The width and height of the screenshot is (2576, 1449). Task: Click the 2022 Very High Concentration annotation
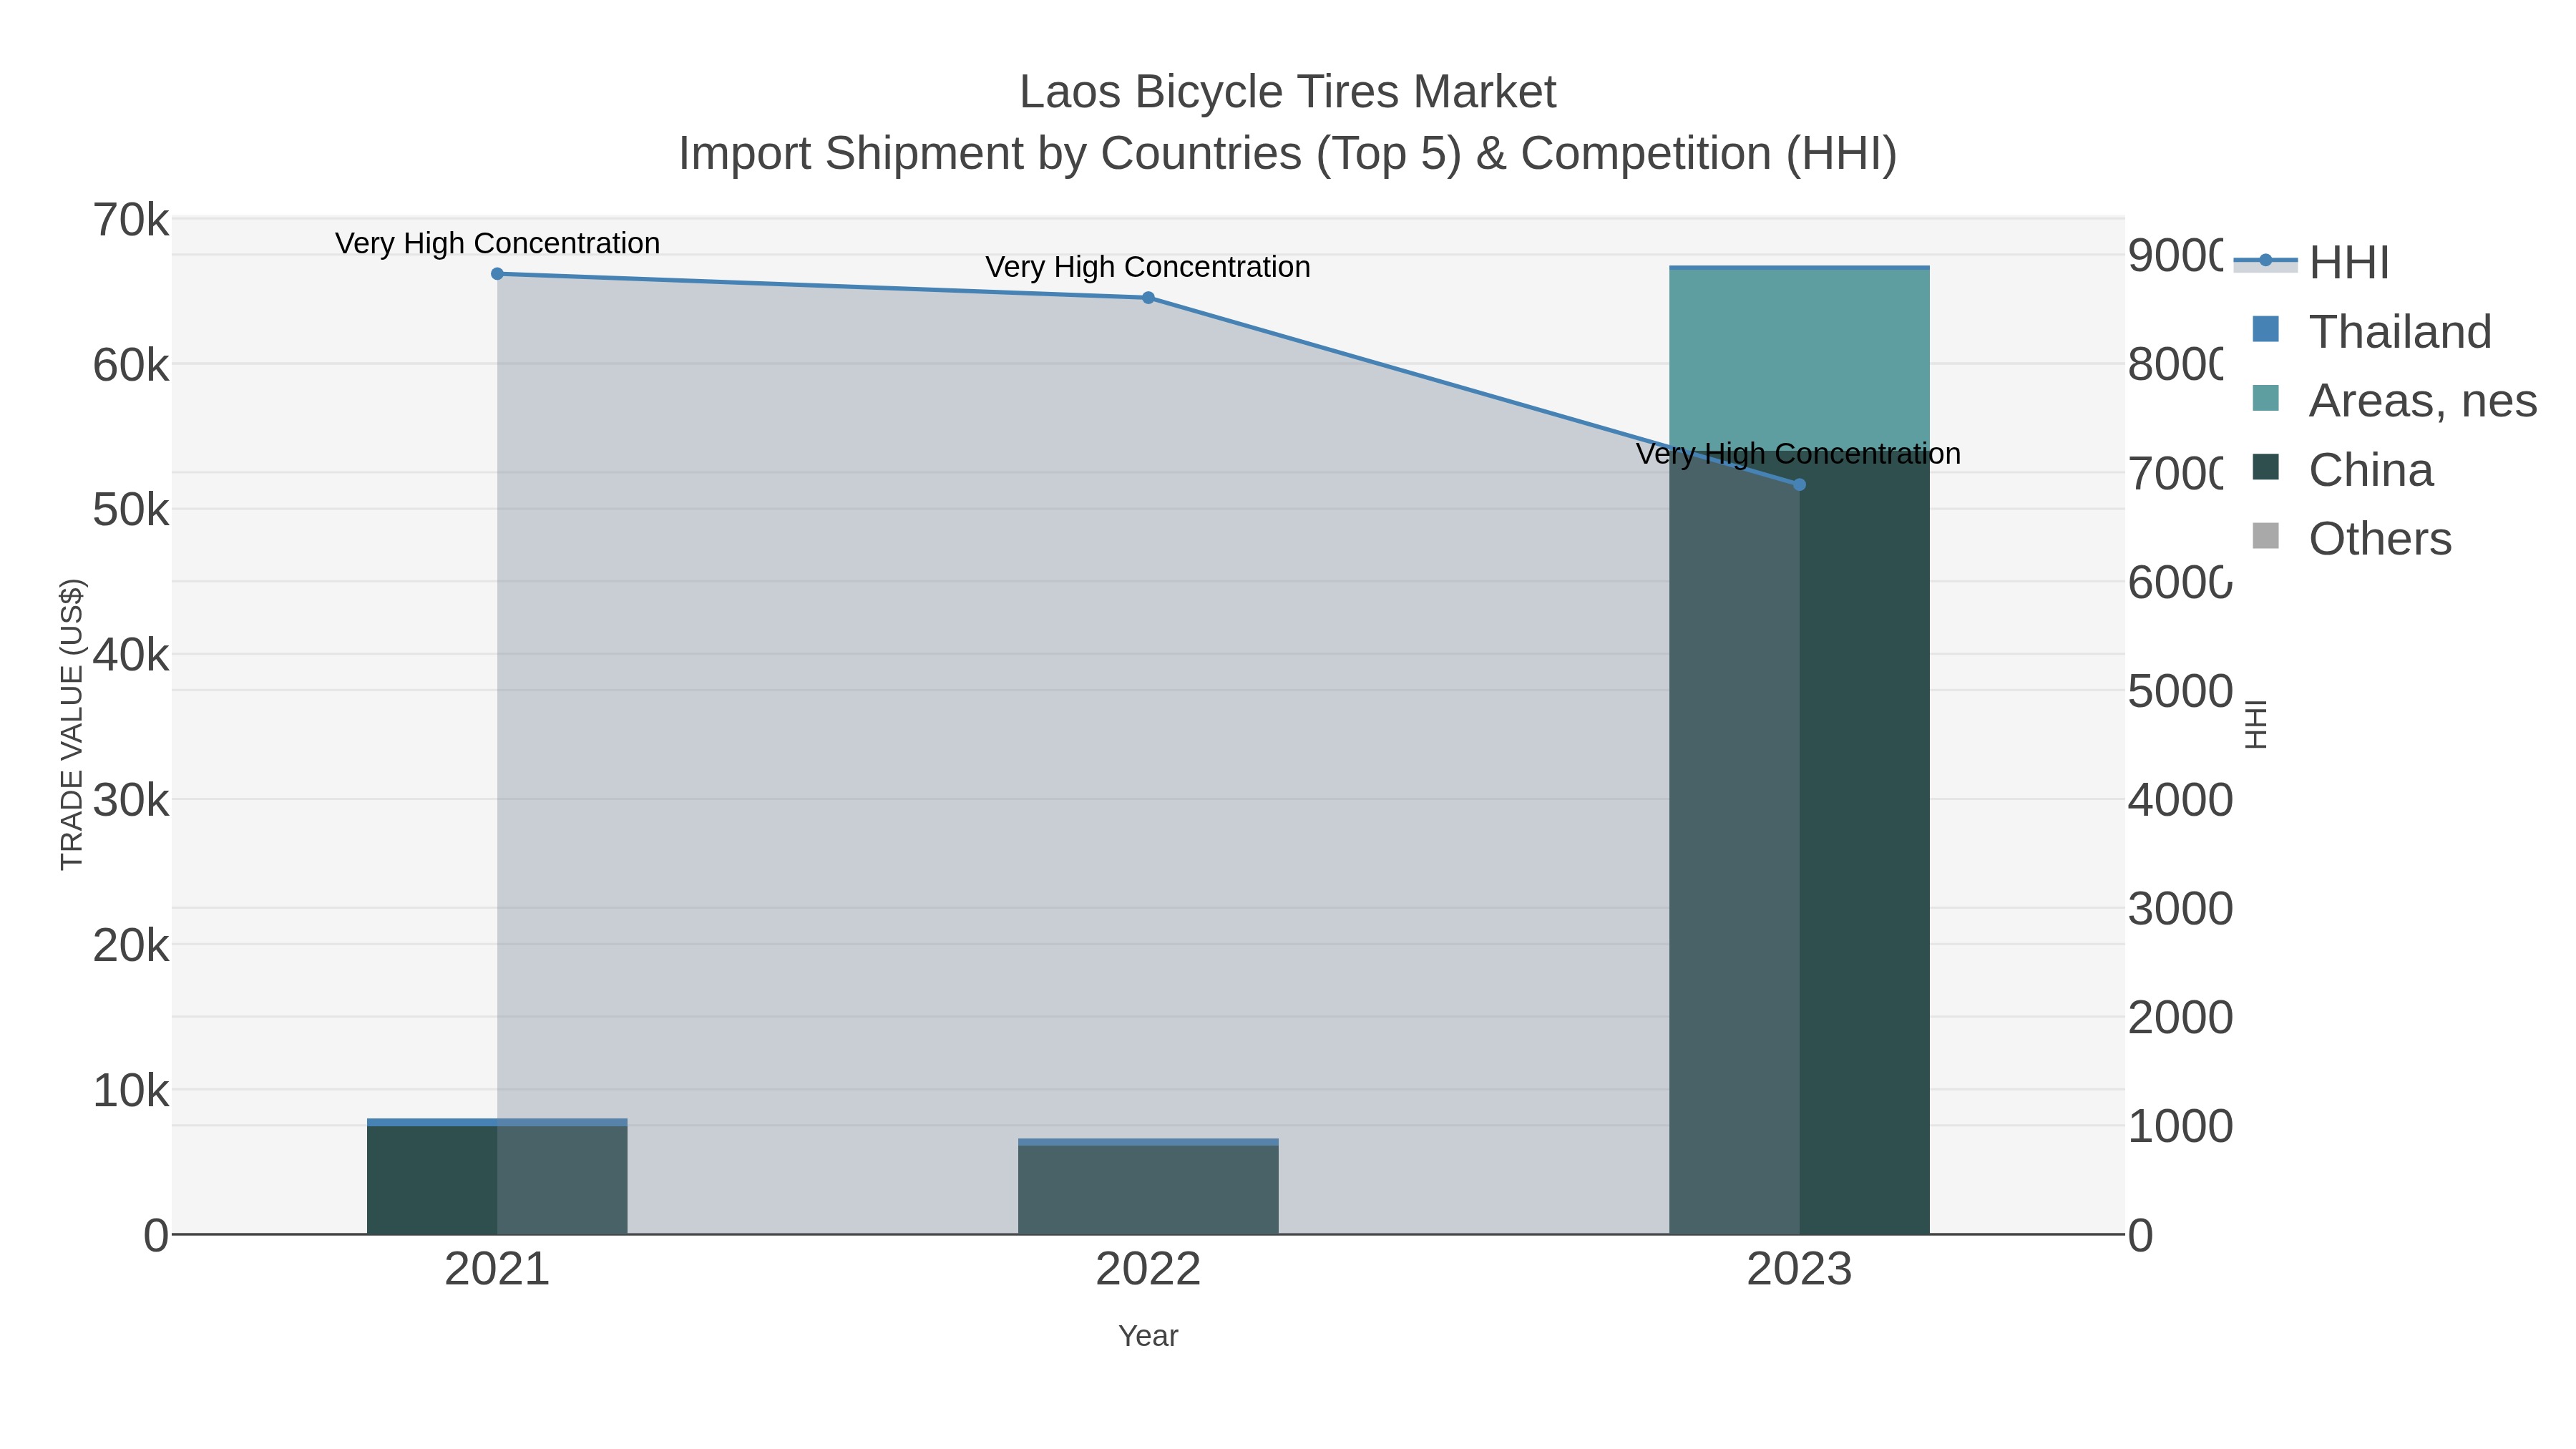(x=1148, y=268)
